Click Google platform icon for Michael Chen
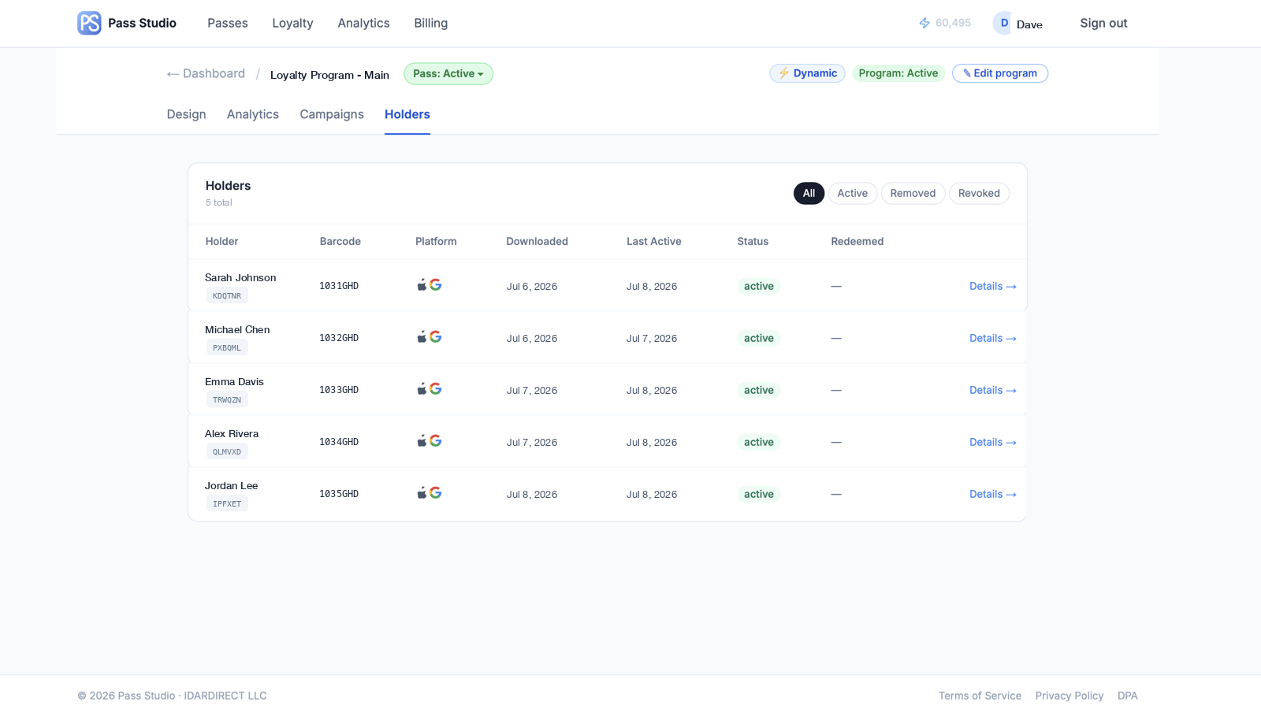Screen dimensions: 1261x709 435,337
